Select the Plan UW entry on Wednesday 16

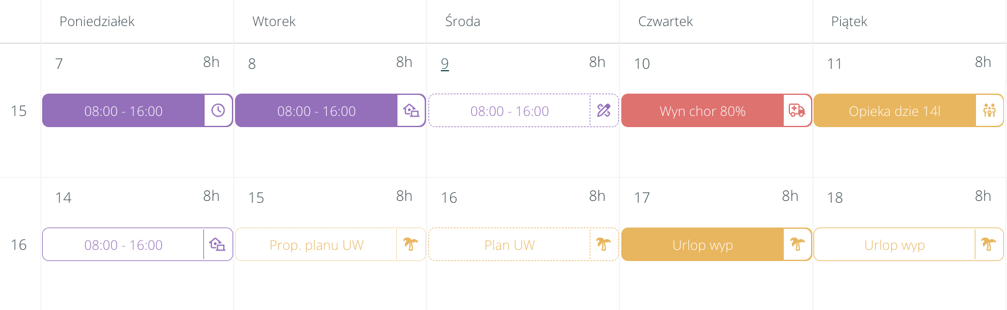coord(509,245)
